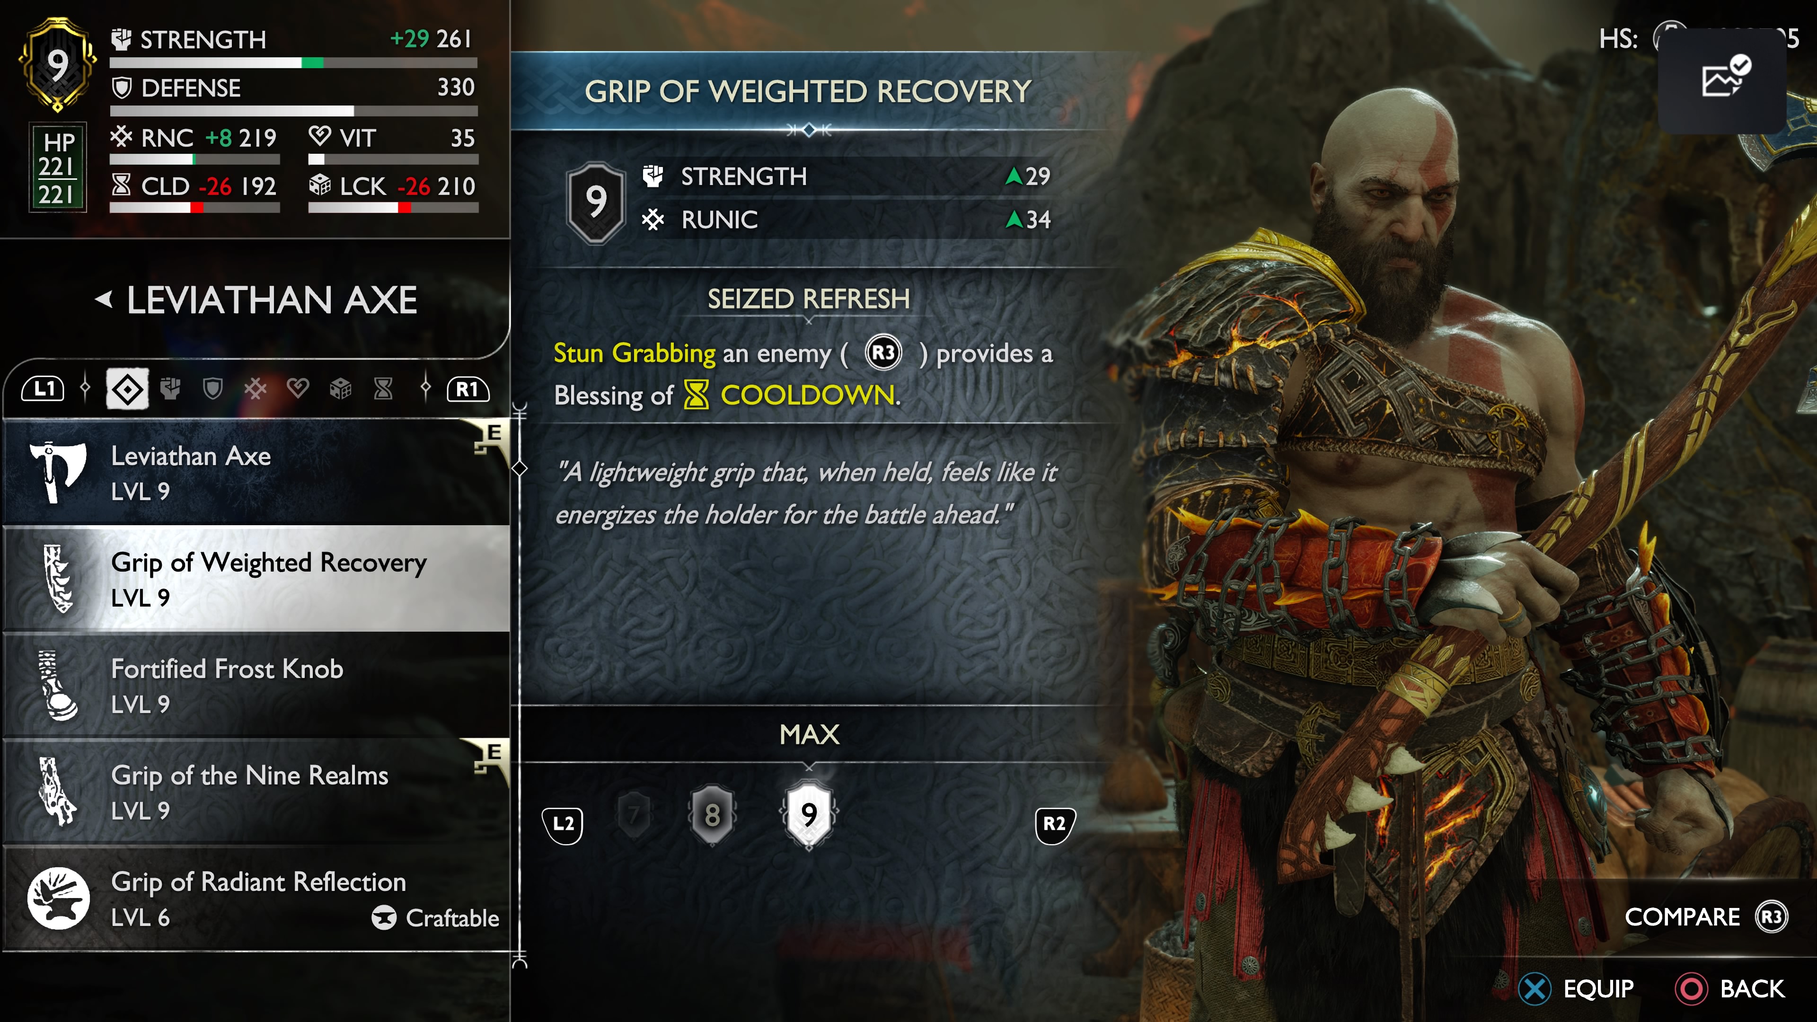Filter attachments by the Cooldown hourglass icon

pyautogui.click(x=383, y=388)
